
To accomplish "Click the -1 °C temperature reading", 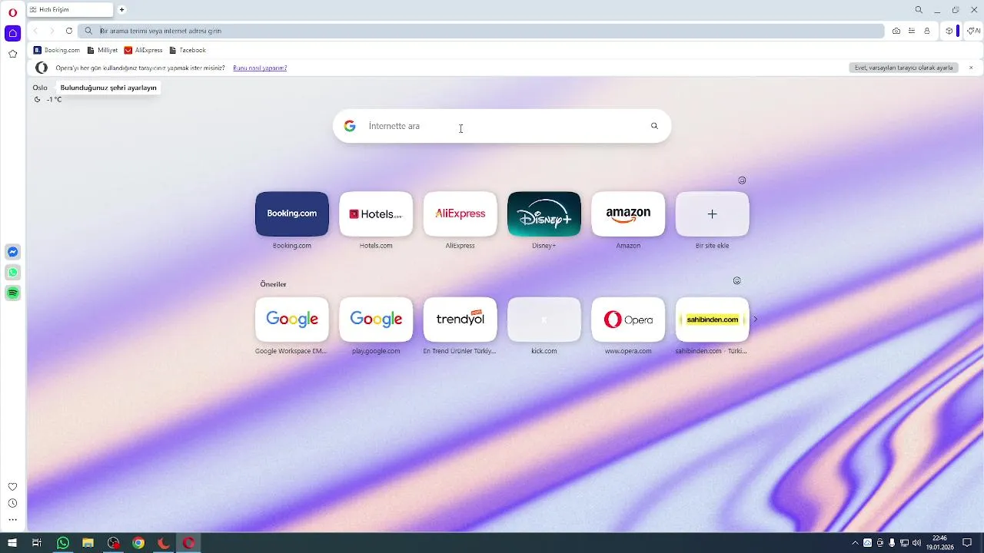I will pyautogui.click(x=54, y=99).
